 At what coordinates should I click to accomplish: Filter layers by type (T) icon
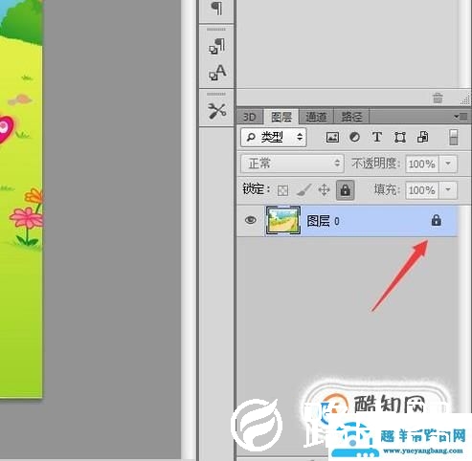click(377, 138)
